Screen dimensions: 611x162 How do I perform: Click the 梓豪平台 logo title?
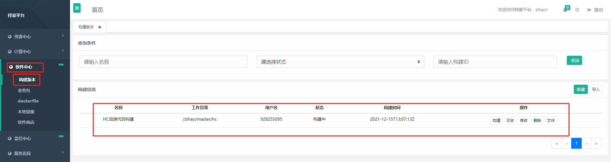point(16,15)
